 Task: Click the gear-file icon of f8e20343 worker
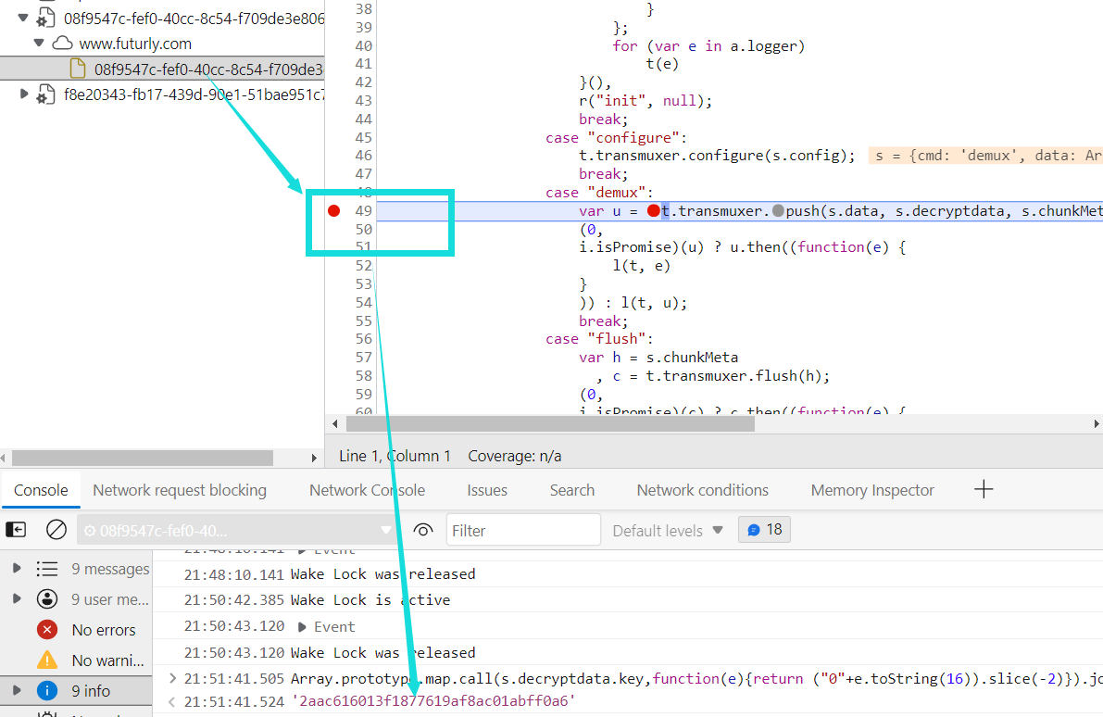[45, 94]
